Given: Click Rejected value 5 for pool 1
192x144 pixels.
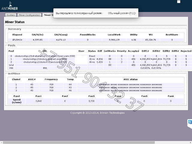Looking at the screenshot, I should point(186,59).
